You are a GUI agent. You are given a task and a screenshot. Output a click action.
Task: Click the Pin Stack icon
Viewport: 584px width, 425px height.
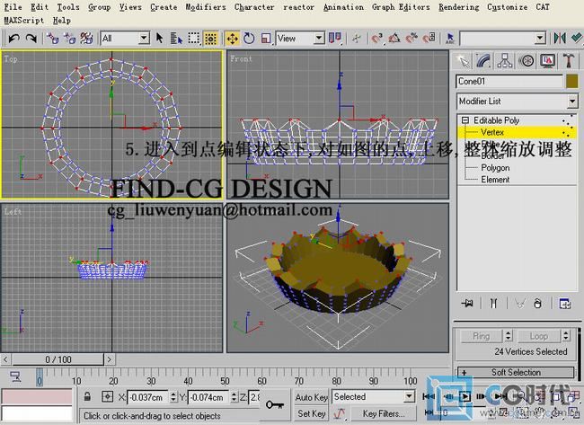[x=467, y=303]
